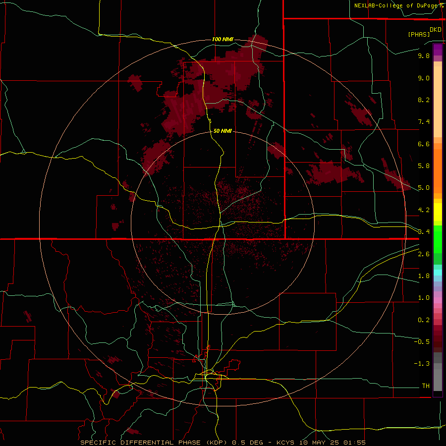Screen dimensions: 446x446
Task: Click the peach segment of the color bar
Action: 438,100
